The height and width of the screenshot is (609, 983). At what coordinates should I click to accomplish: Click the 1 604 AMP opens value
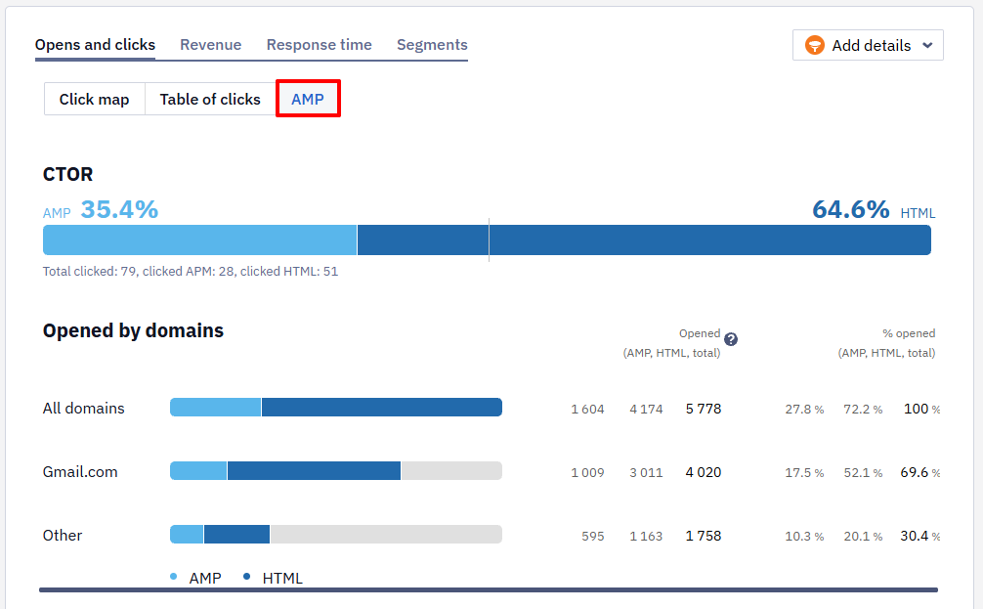(x=587, y=409)
